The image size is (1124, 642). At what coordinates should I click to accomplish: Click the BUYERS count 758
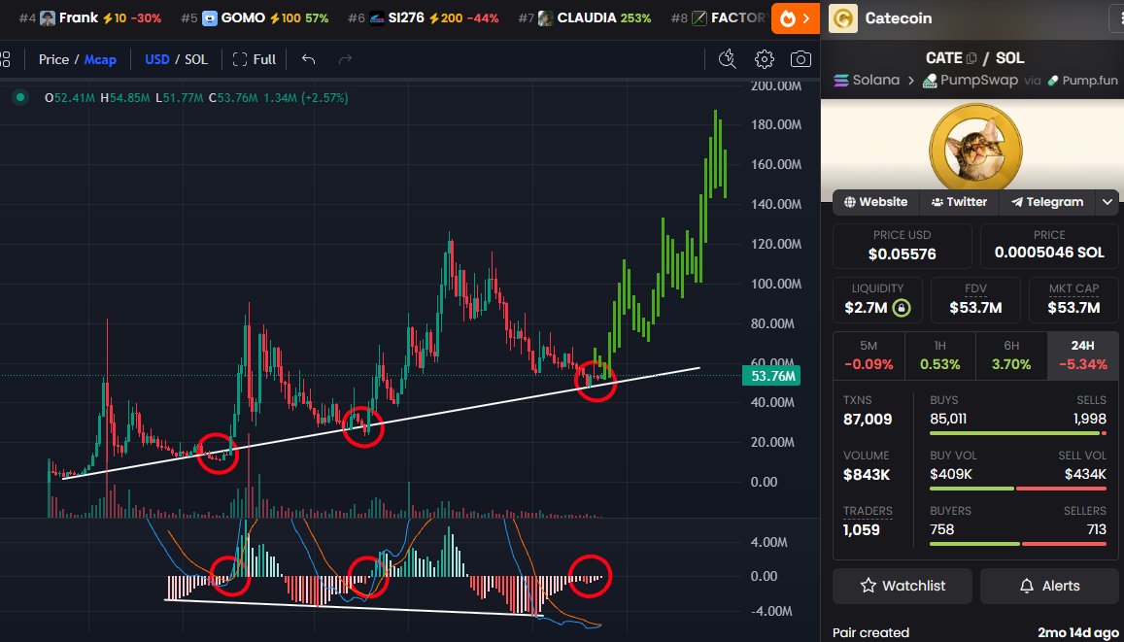click(942, 529)
